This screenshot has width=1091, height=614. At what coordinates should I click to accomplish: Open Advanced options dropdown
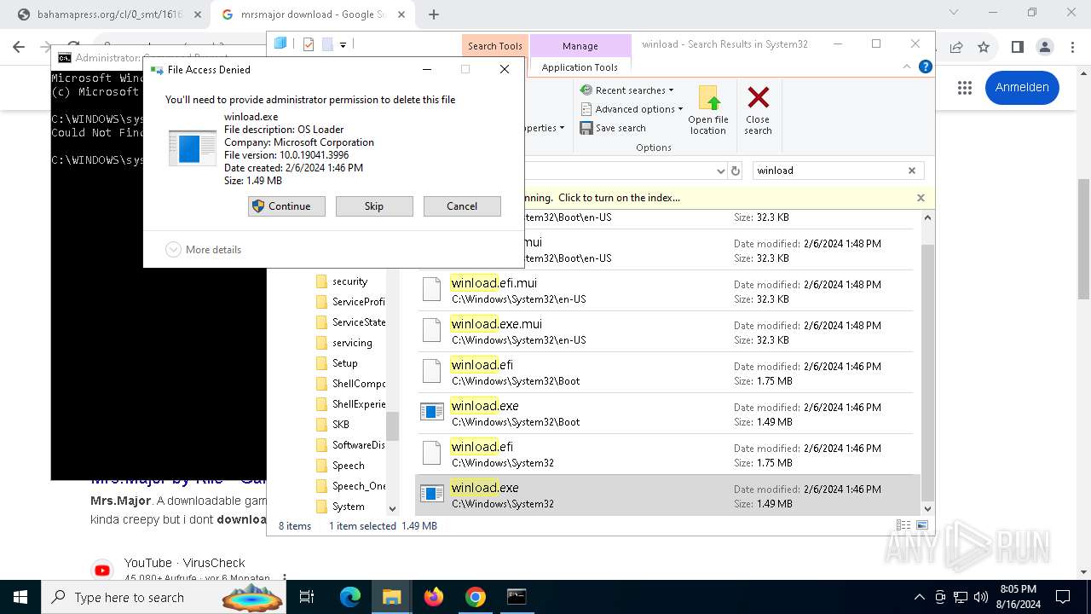[x=632, y=109]
